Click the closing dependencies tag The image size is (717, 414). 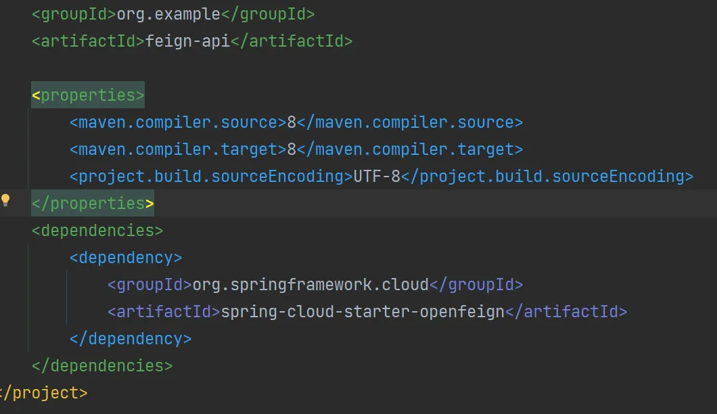(x=102, y=366)
